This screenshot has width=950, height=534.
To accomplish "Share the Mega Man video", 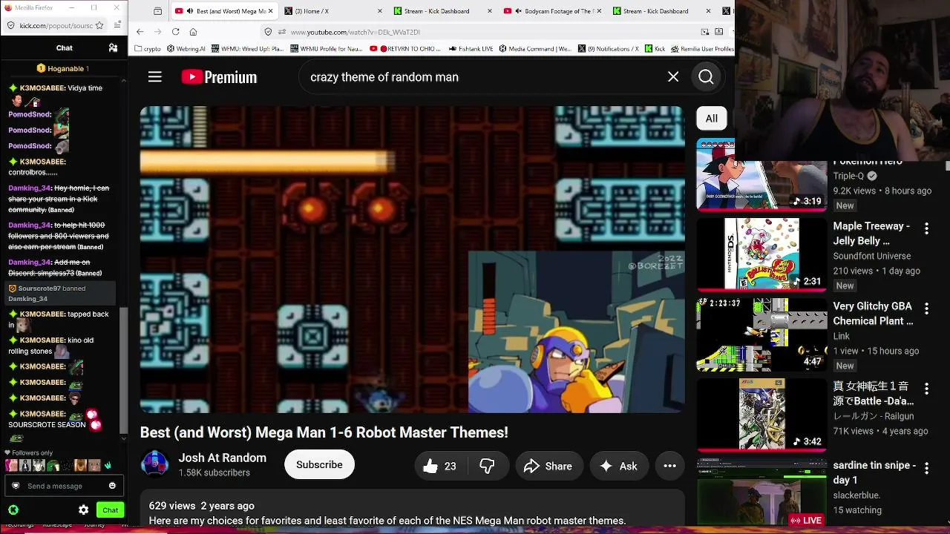I will click(548, 466).
